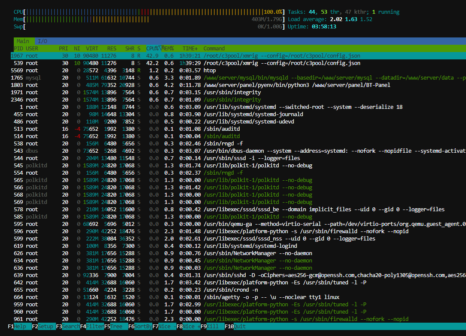
Task: Select the auditd row with PID 513
Action: click(238, 129)
